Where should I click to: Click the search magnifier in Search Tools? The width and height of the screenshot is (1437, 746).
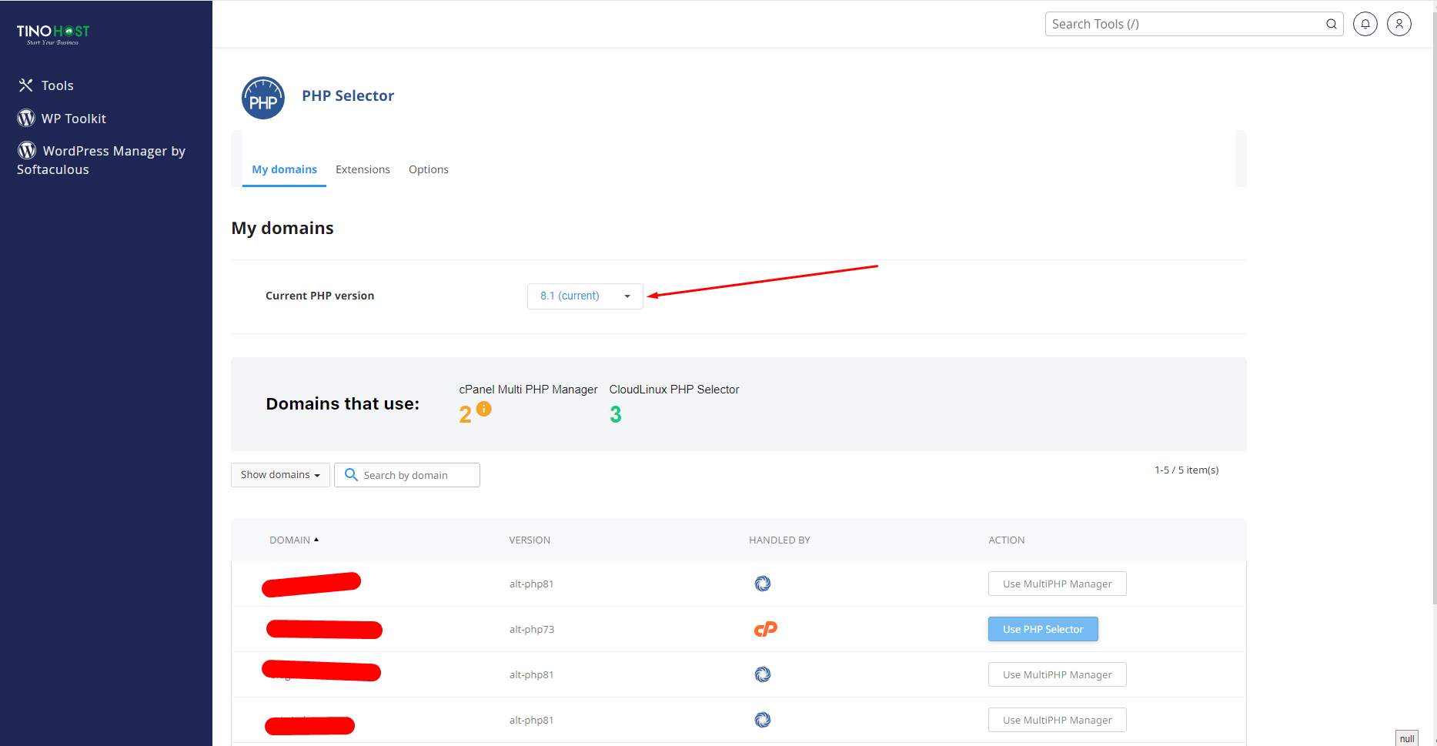pyautogui.click(x=1332, y=24)
